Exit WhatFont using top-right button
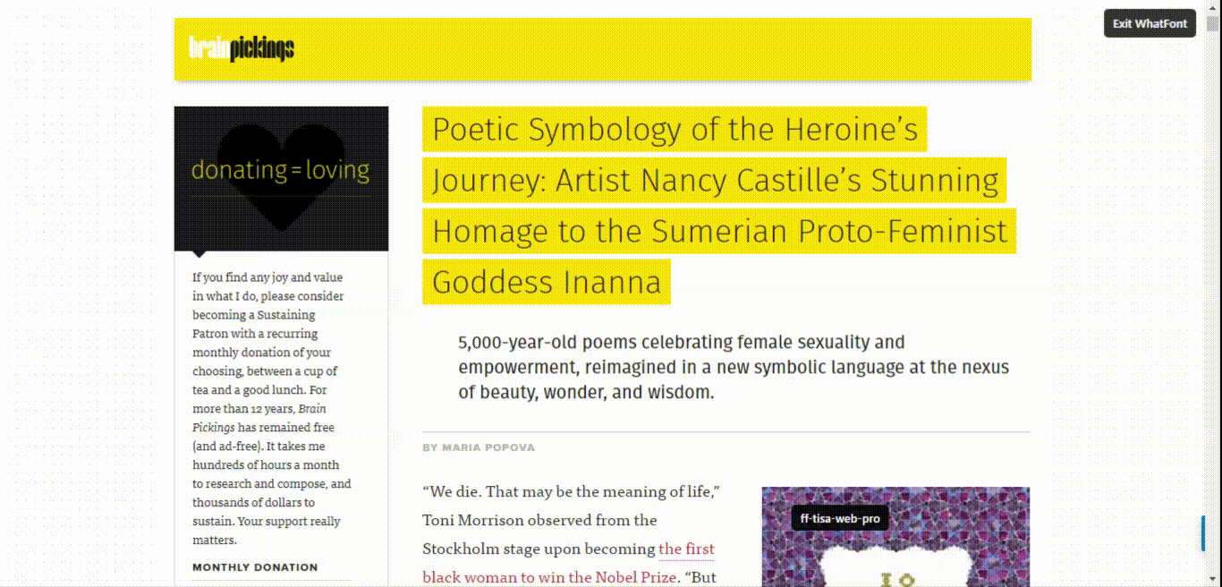This screenshot has height=587, width=1222. tap(1150, 23)
